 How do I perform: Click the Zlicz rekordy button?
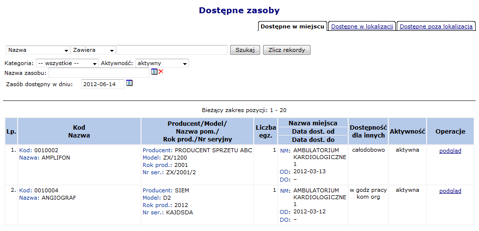coord(287,50)
